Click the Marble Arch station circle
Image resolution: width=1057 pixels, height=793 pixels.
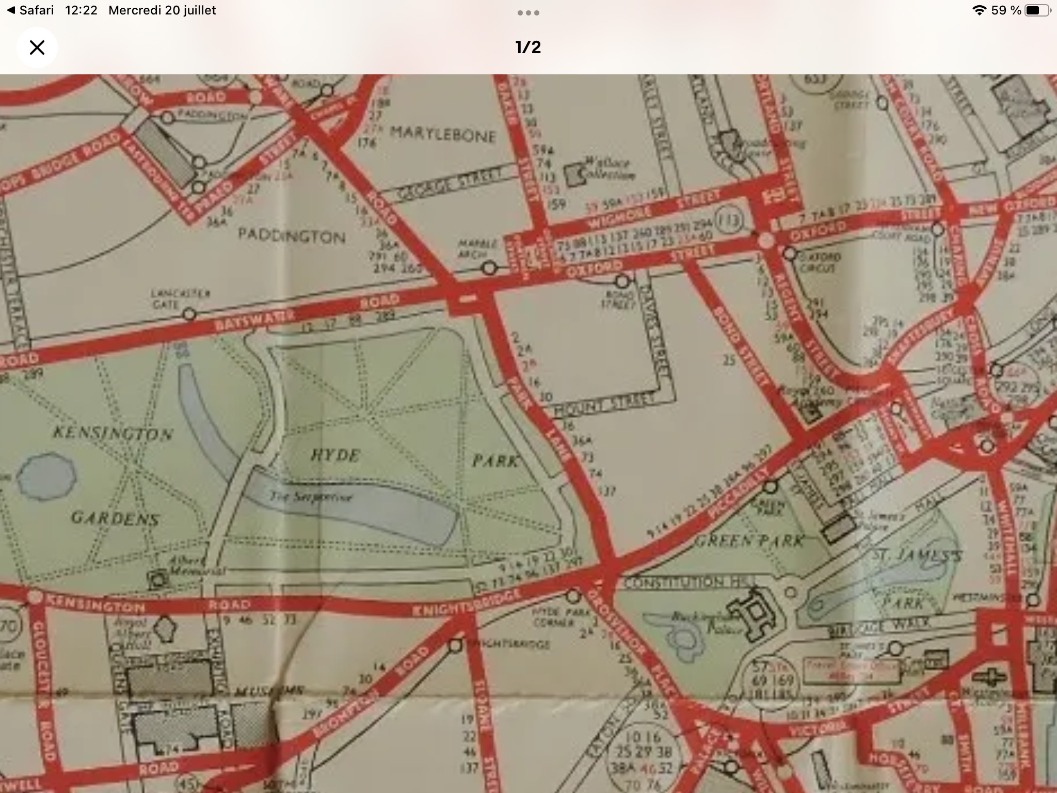coord(489,268)
